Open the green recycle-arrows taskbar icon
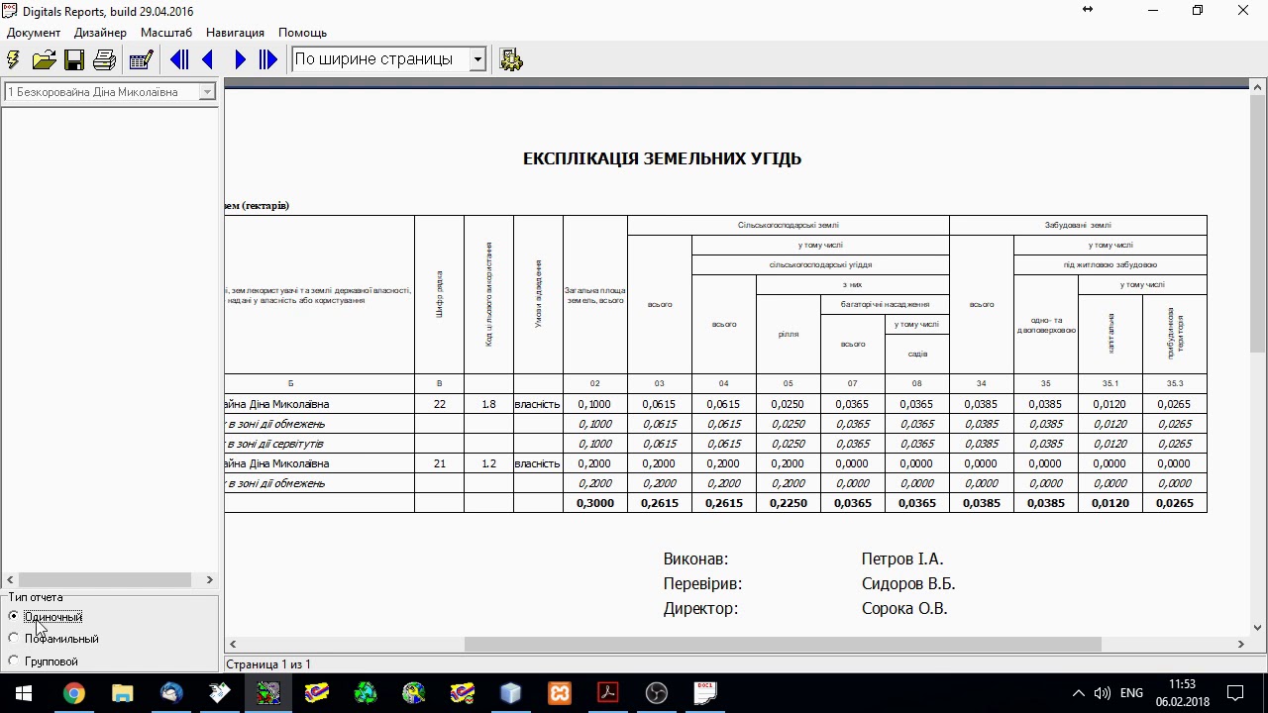The width and height of the screenshot is (1268, 713). [x=366, y=693]
